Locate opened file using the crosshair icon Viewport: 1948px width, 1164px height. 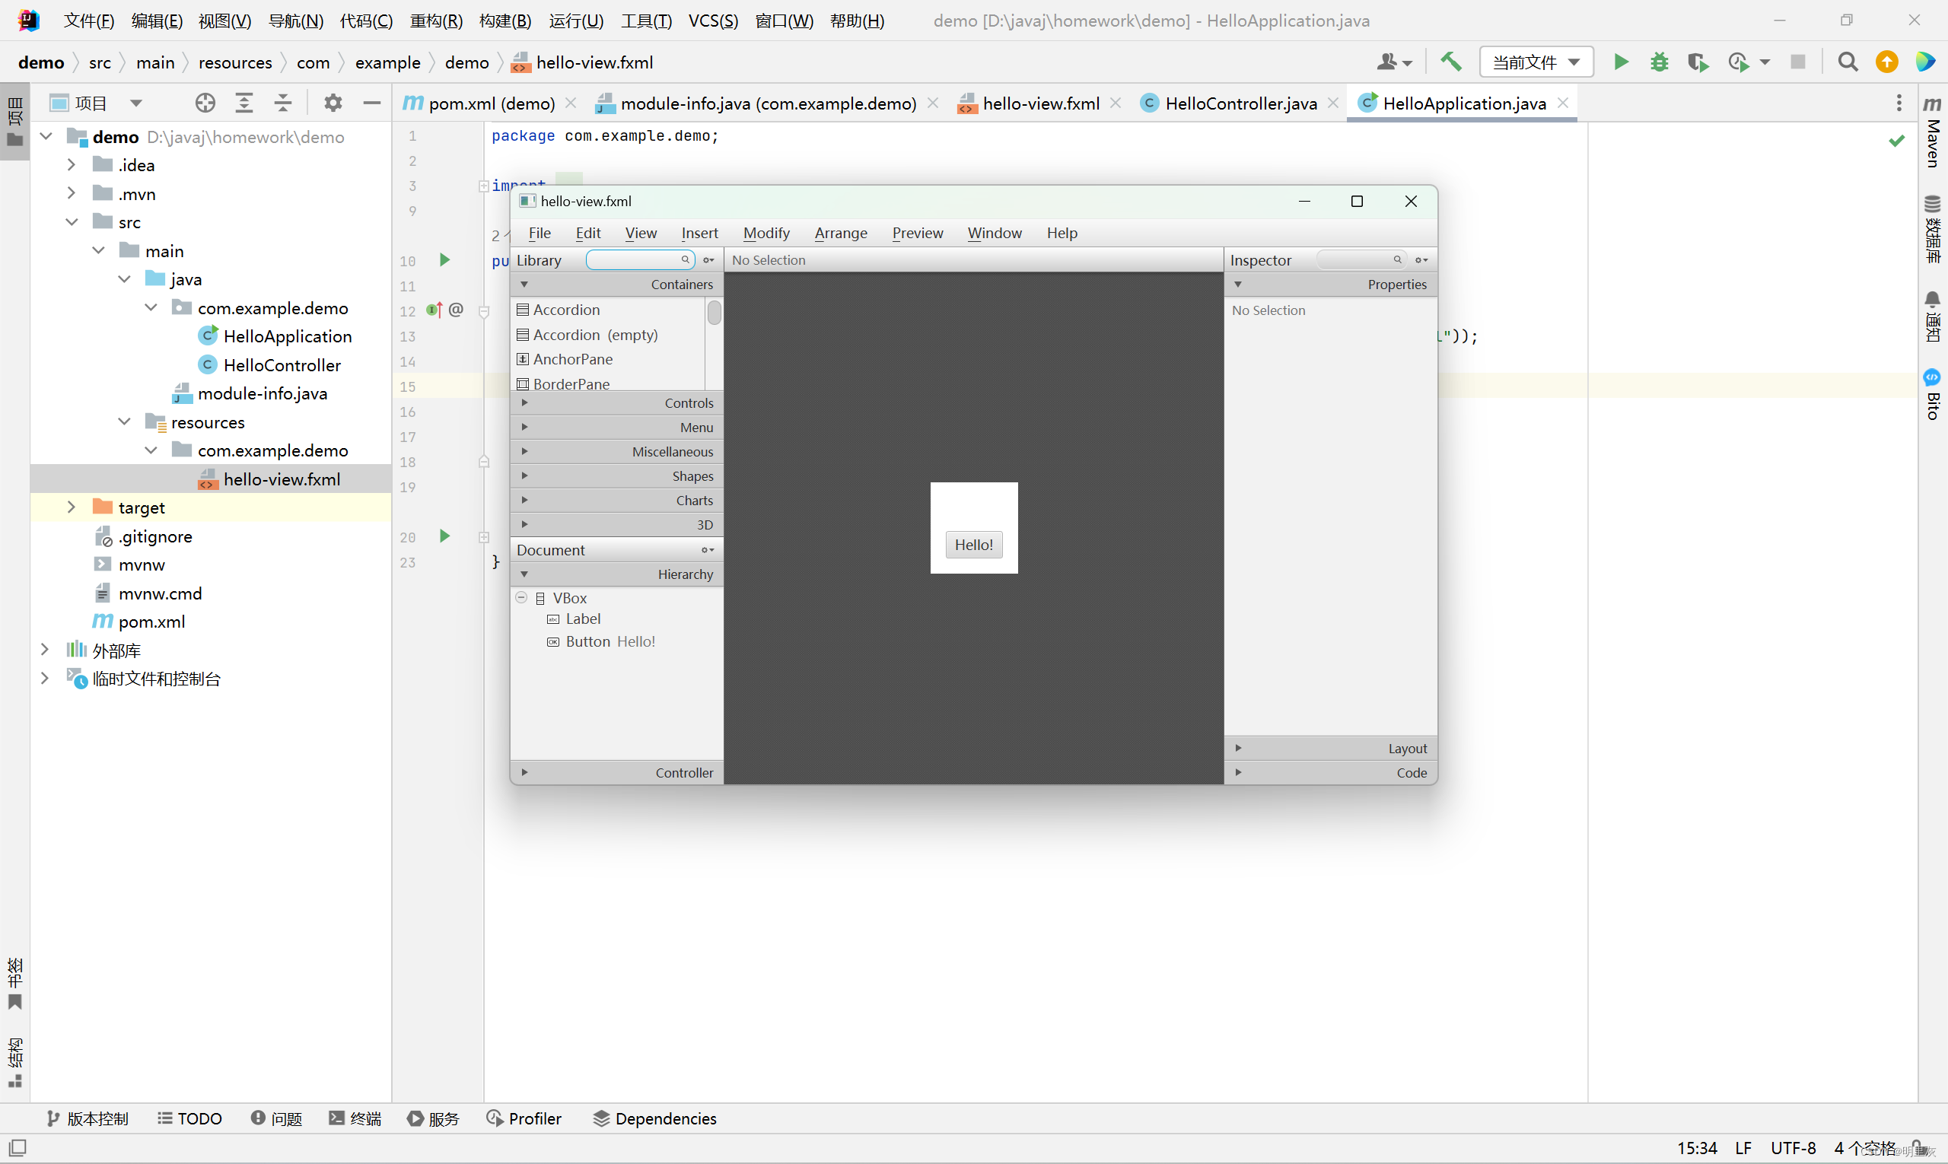click(x=205, y=103)
